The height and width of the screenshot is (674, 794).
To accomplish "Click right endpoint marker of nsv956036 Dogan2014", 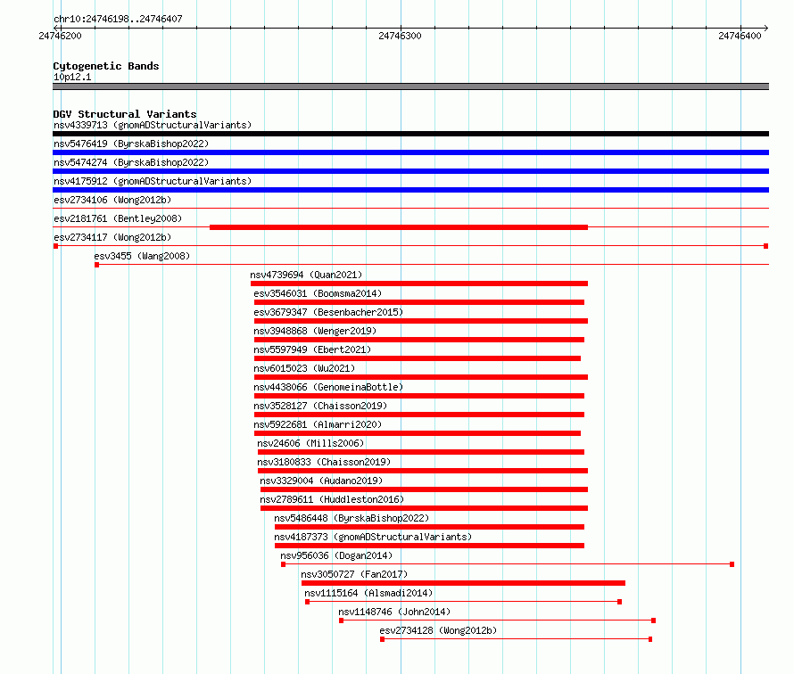I will [x=732, y=564].
